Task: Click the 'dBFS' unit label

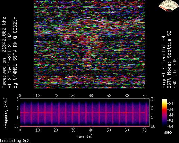Action: 168,133
